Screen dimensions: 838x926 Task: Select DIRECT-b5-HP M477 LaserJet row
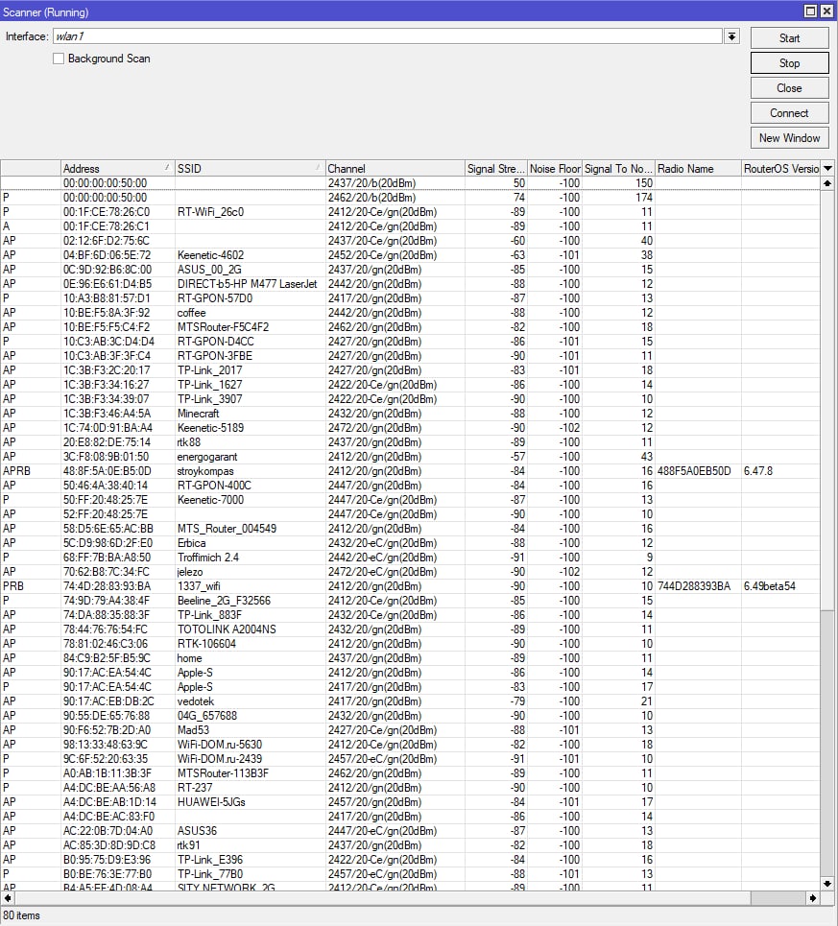[410, 284]
